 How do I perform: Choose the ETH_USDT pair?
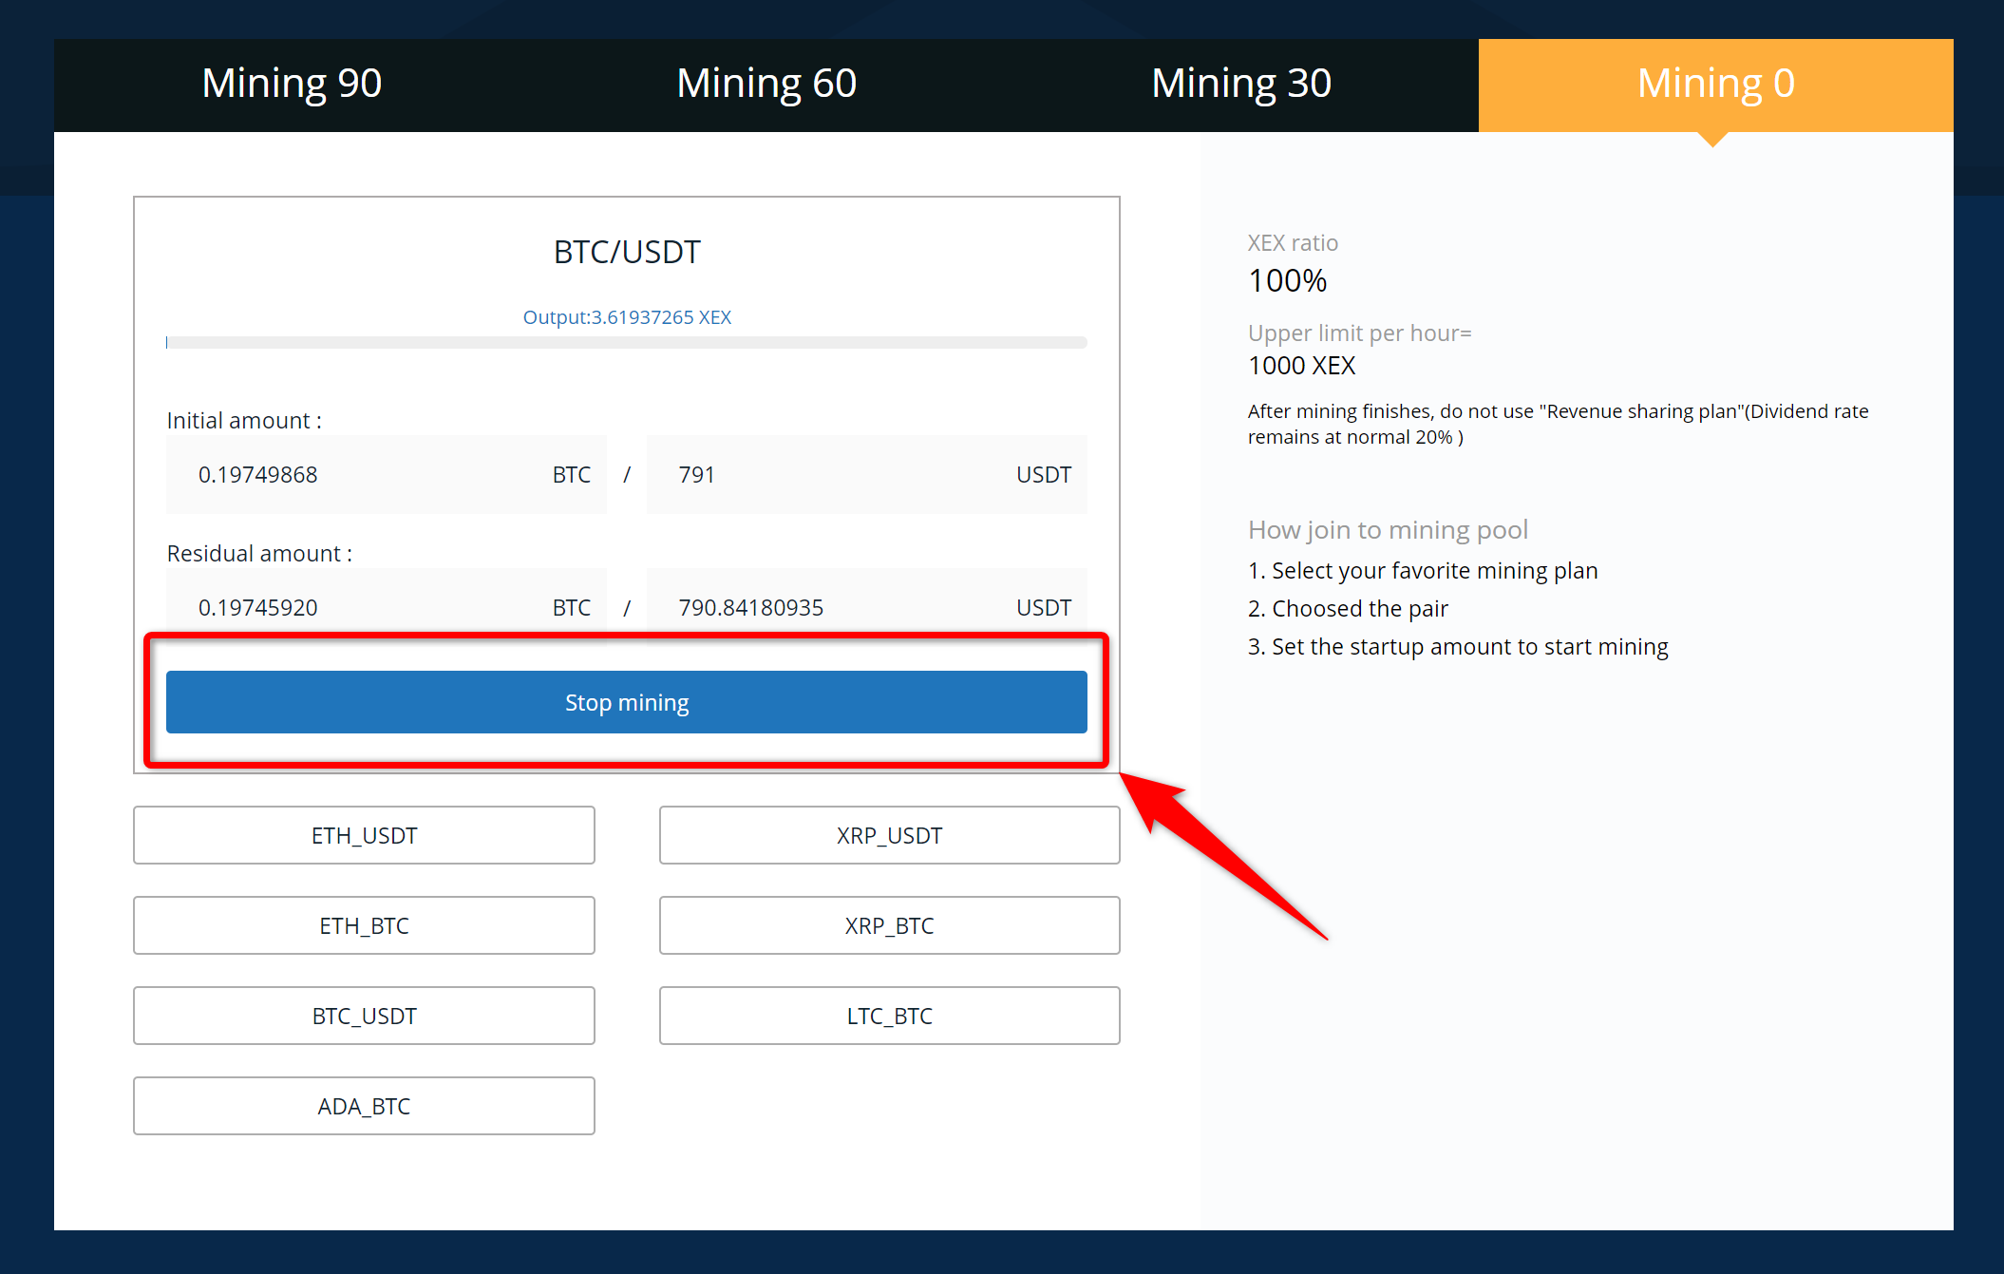pos(364,835)
